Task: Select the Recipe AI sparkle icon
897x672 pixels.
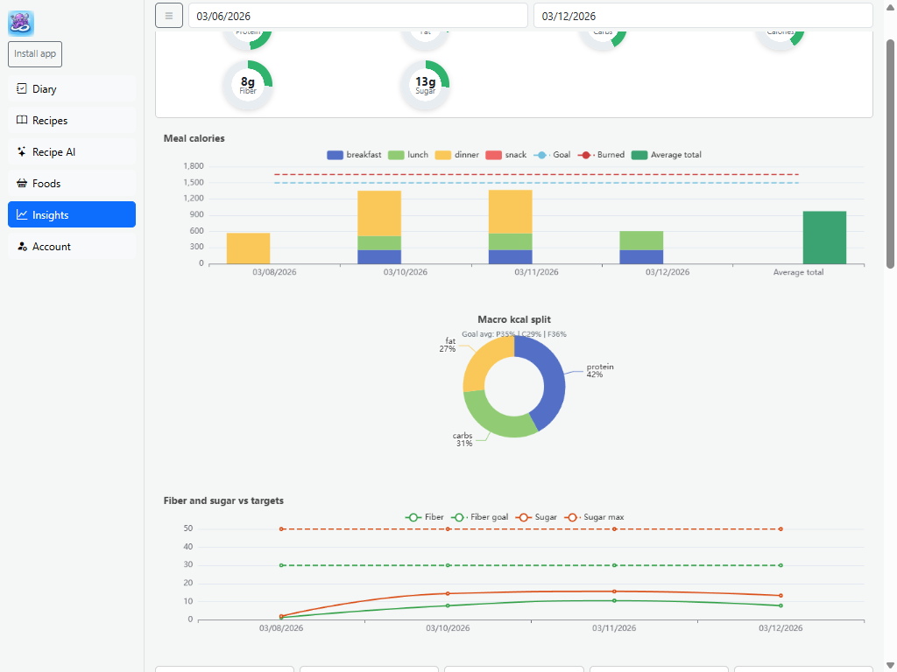Action: tap(22, 151)
